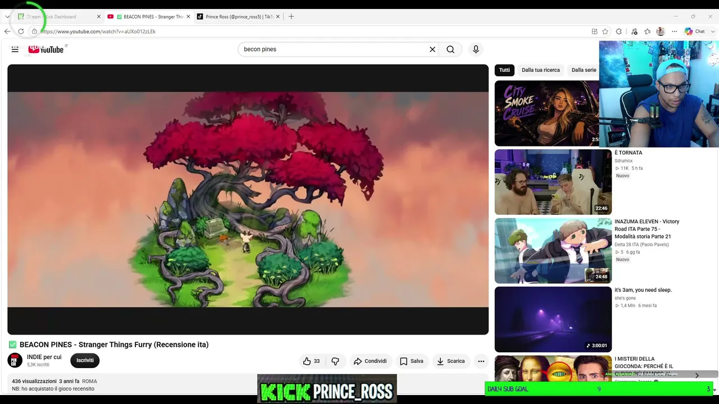Image resolution: width=719 pixels, height=404 pixels.
Task: Open the video's more actions menu
Action: 481,361
